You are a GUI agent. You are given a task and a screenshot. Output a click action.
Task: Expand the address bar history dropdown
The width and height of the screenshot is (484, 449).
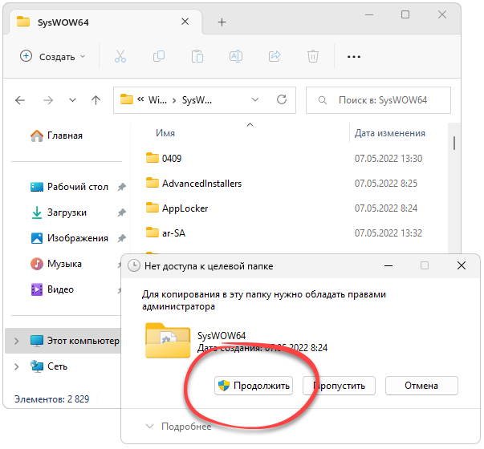pos(255,99)
